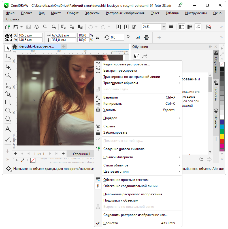Screen dimensions: 228x229
Task: Click the Mirror horizontally icon
Action: [x=138, y=37]
